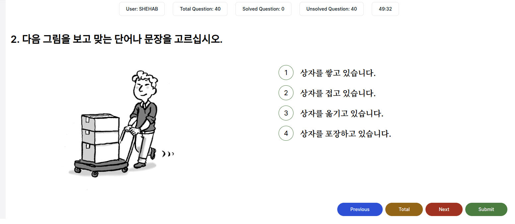515x224 pixels.
Task: Click the Total Question: 40 indicator
Action: pyautogui.click(x=200, y=9)
